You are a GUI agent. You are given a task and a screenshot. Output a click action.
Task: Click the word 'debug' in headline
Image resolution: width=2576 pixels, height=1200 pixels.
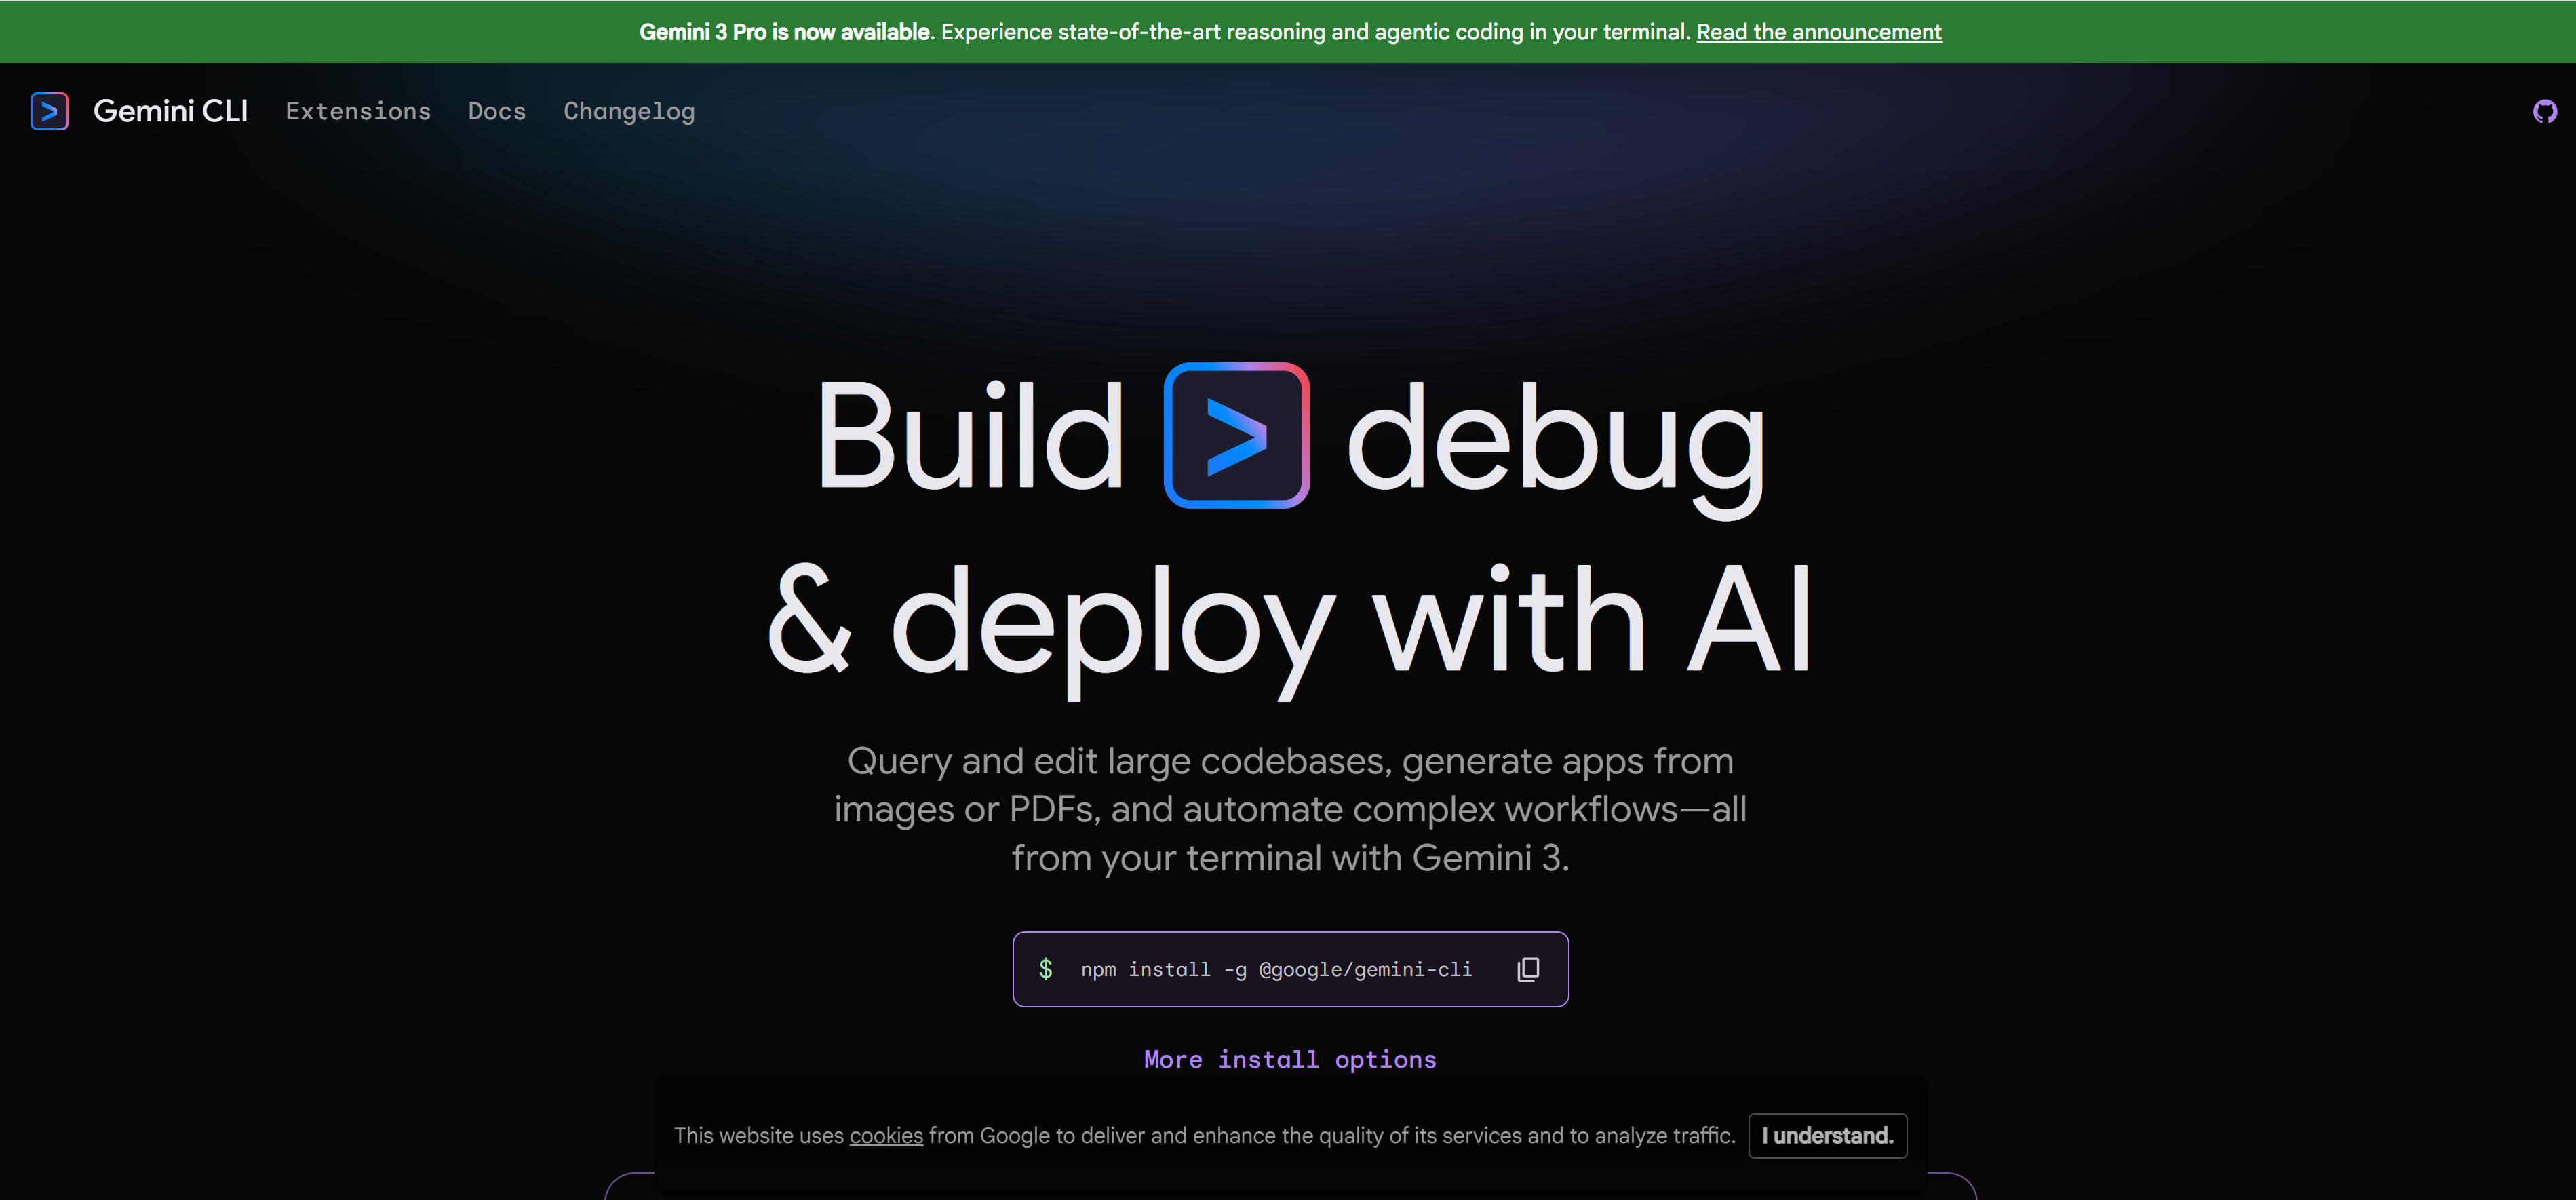(x=1556, y=440)
